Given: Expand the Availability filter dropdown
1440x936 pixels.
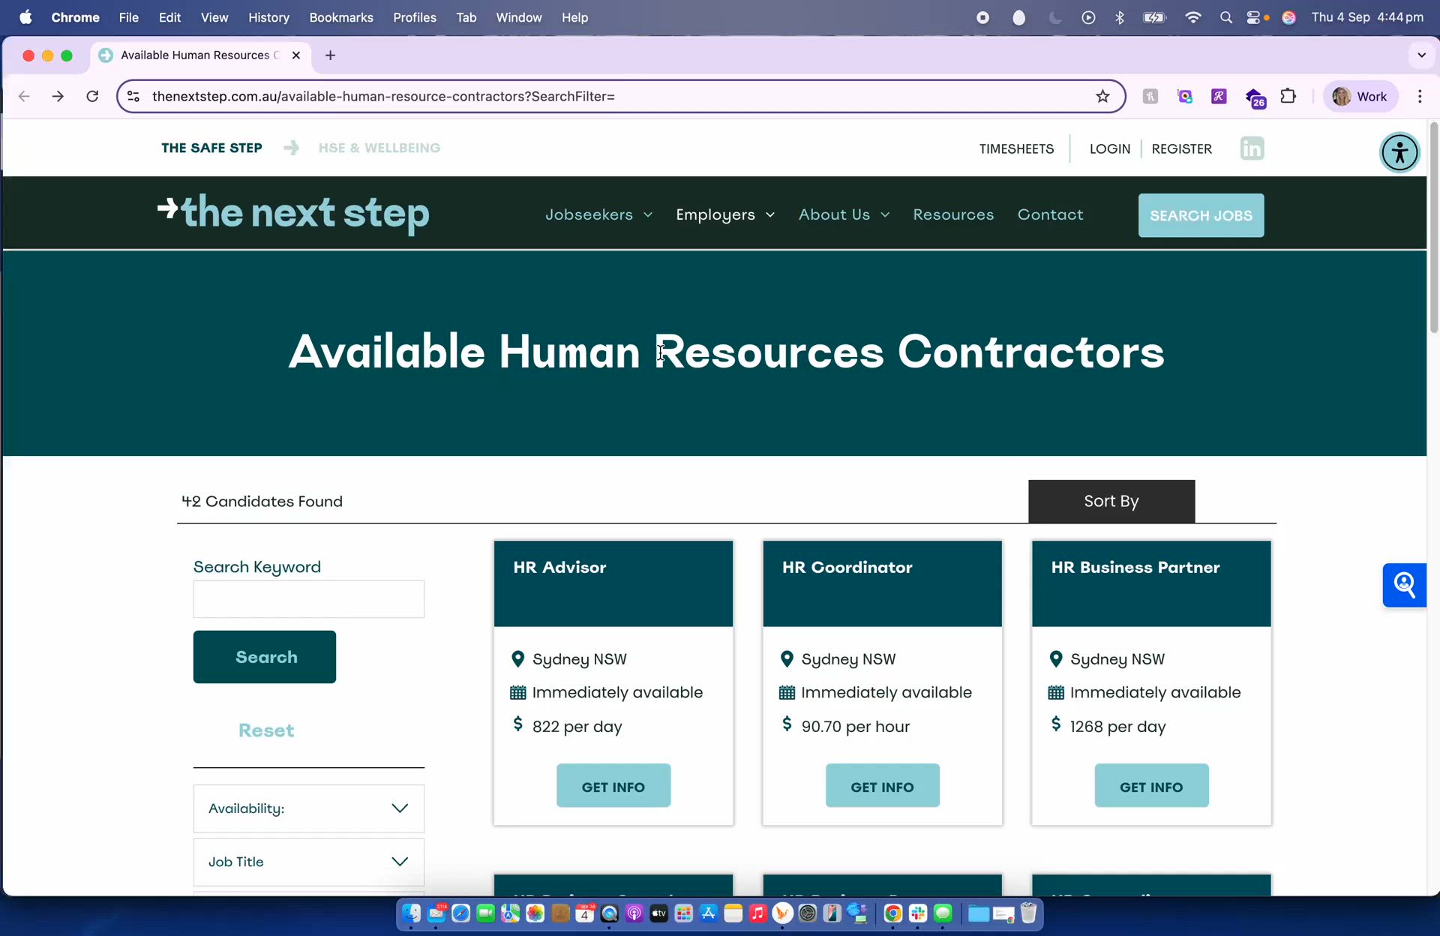Looking at the screenshot, I should 309,808.
